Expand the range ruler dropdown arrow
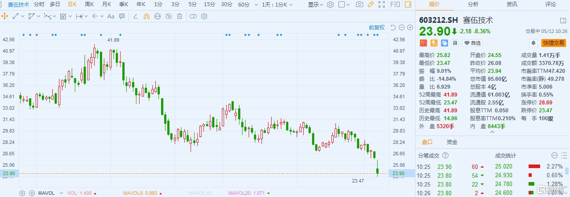The width and height of the screenshot is (570, 197). [86, 16]
